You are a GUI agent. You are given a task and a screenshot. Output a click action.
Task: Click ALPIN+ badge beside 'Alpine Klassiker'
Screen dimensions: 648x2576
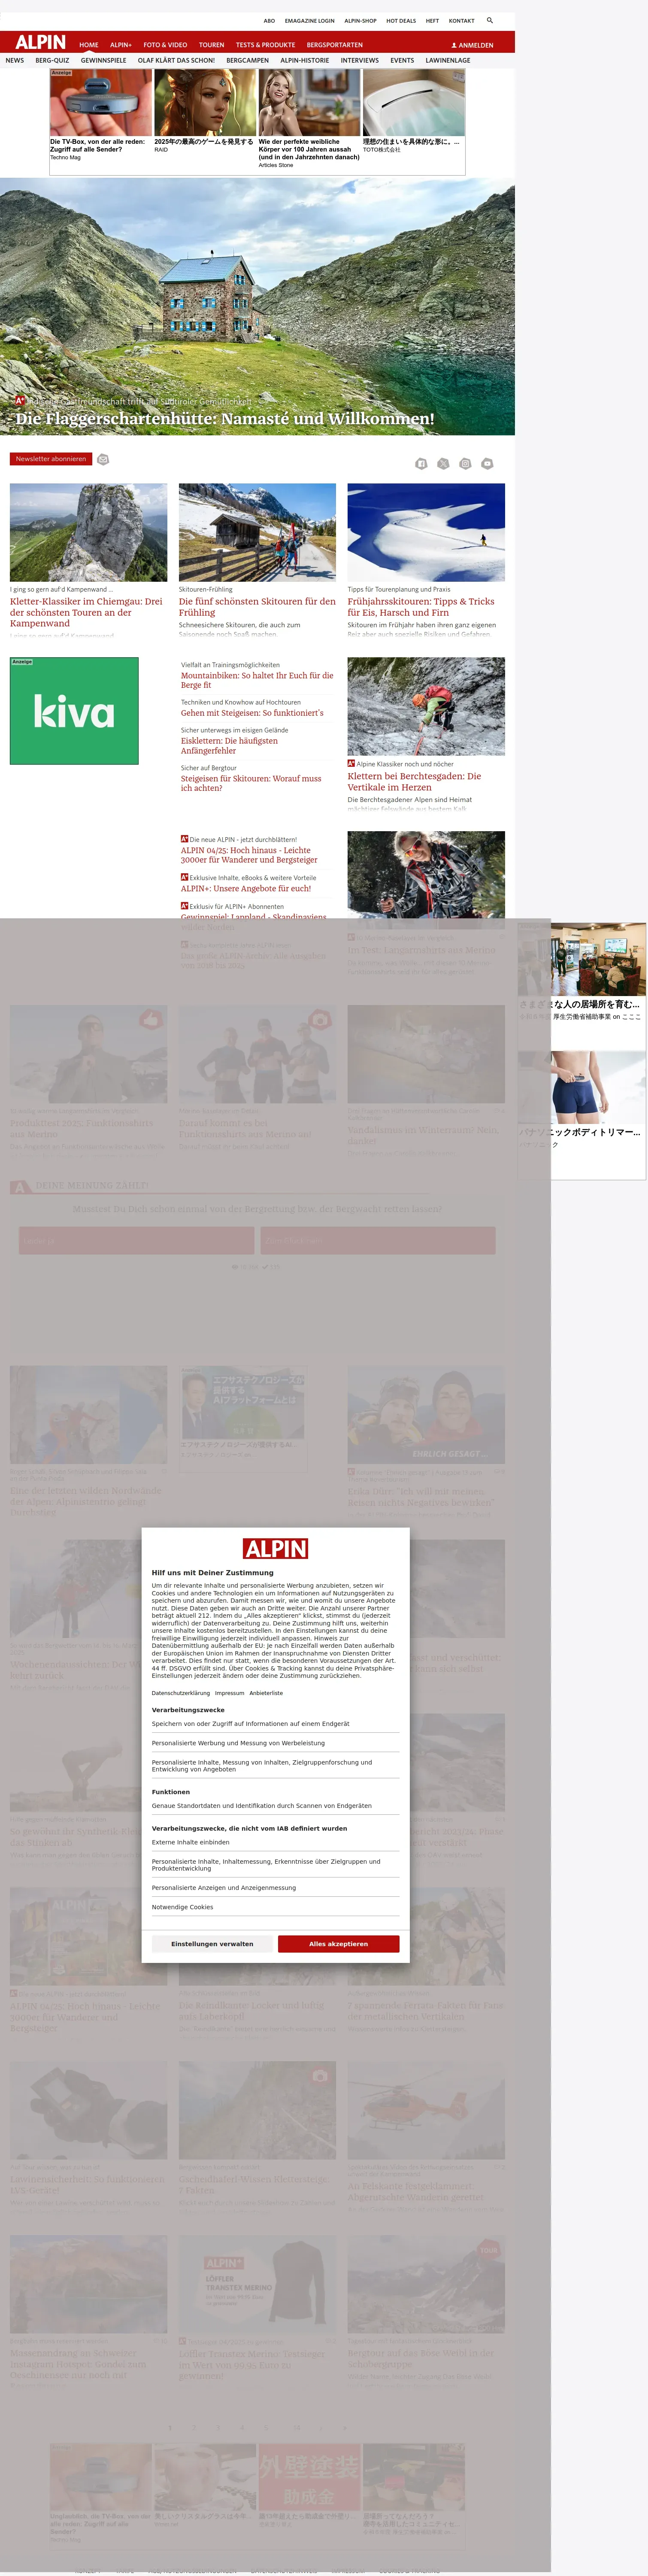pyautogui.click(x=351, y=763)
